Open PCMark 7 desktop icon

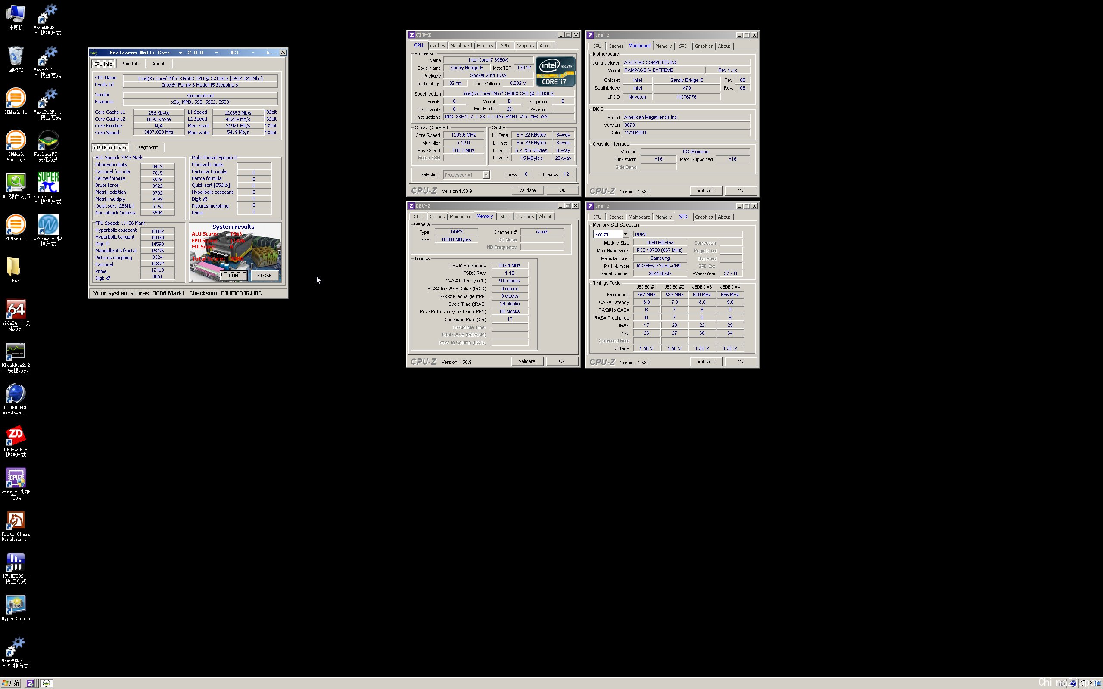pos(16,228)
